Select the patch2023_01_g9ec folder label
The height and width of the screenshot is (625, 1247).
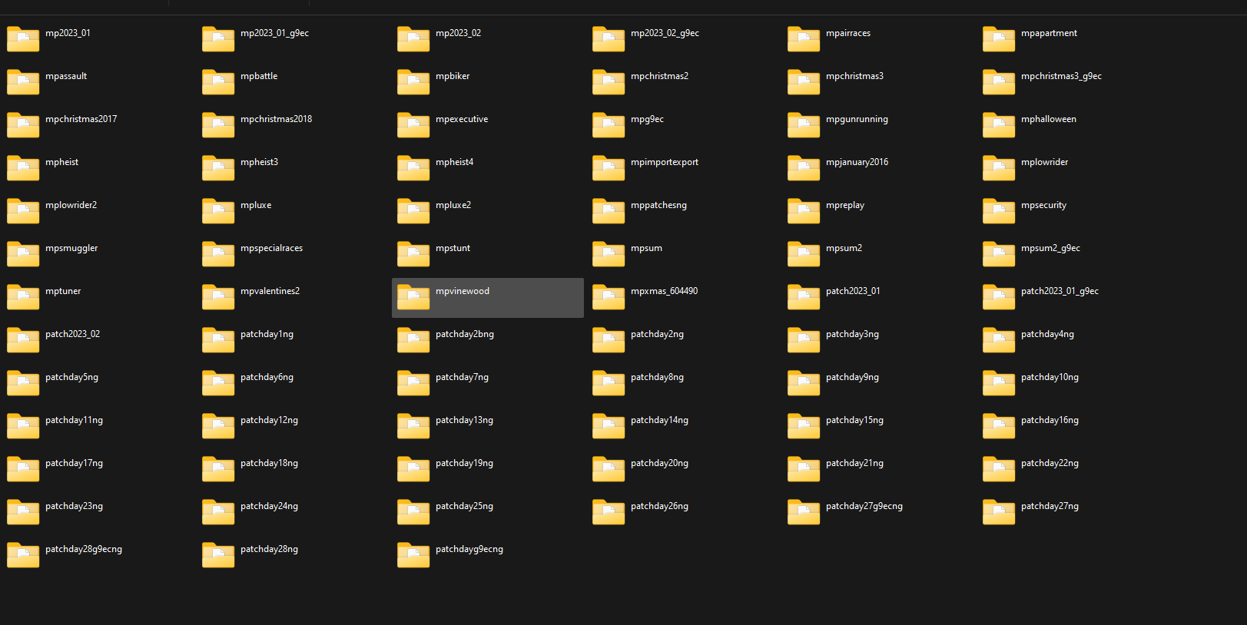(1060, 291)
